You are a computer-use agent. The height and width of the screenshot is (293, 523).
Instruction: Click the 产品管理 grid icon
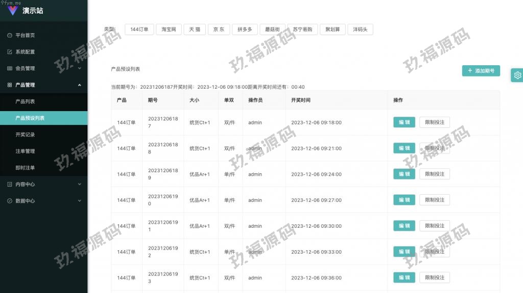10,85
